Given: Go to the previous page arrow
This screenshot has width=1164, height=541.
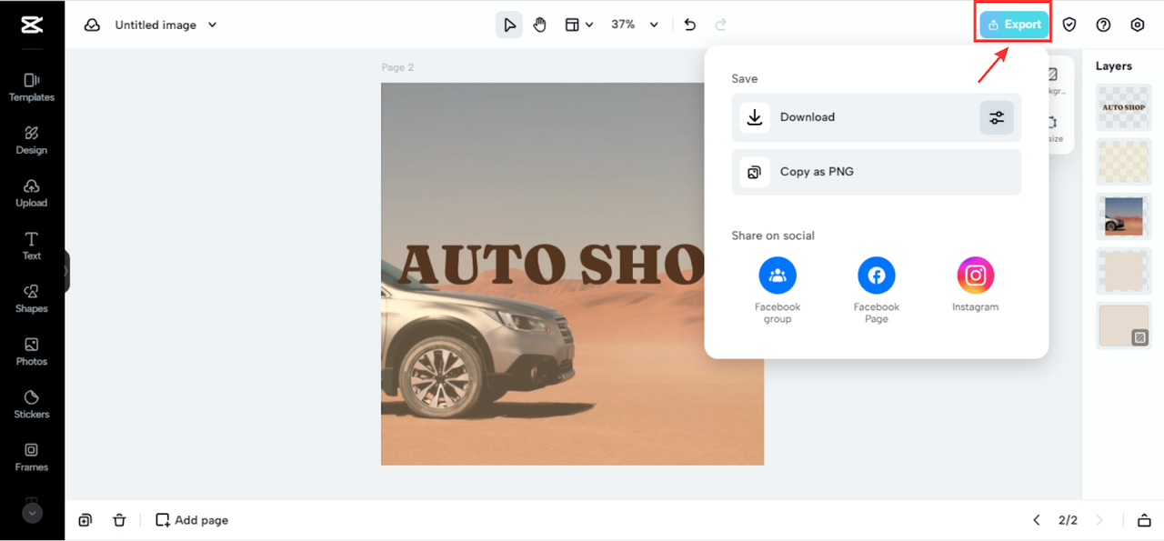Looking at the screenshot, I should click(1037, 520).
